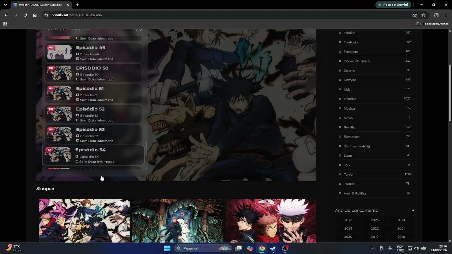Image resolution: width=452 pixels, height=254 pixels.
Task: Open the microphone tray icon
Action: [390, 248]
